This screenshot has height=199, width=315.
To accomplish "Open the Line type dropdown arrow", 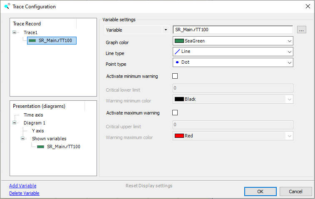I will click(289, 52).
